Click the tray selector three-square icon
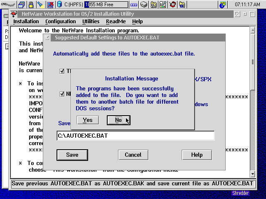This screenshot has height=199, width=266. [134, 5]
